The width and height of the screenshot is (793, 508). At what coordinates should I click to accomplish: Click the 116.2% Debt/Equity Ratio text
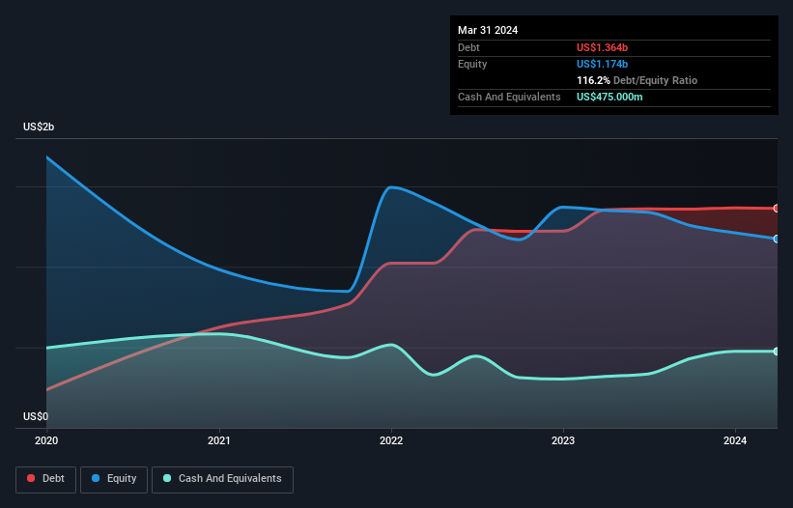point(637,80)
